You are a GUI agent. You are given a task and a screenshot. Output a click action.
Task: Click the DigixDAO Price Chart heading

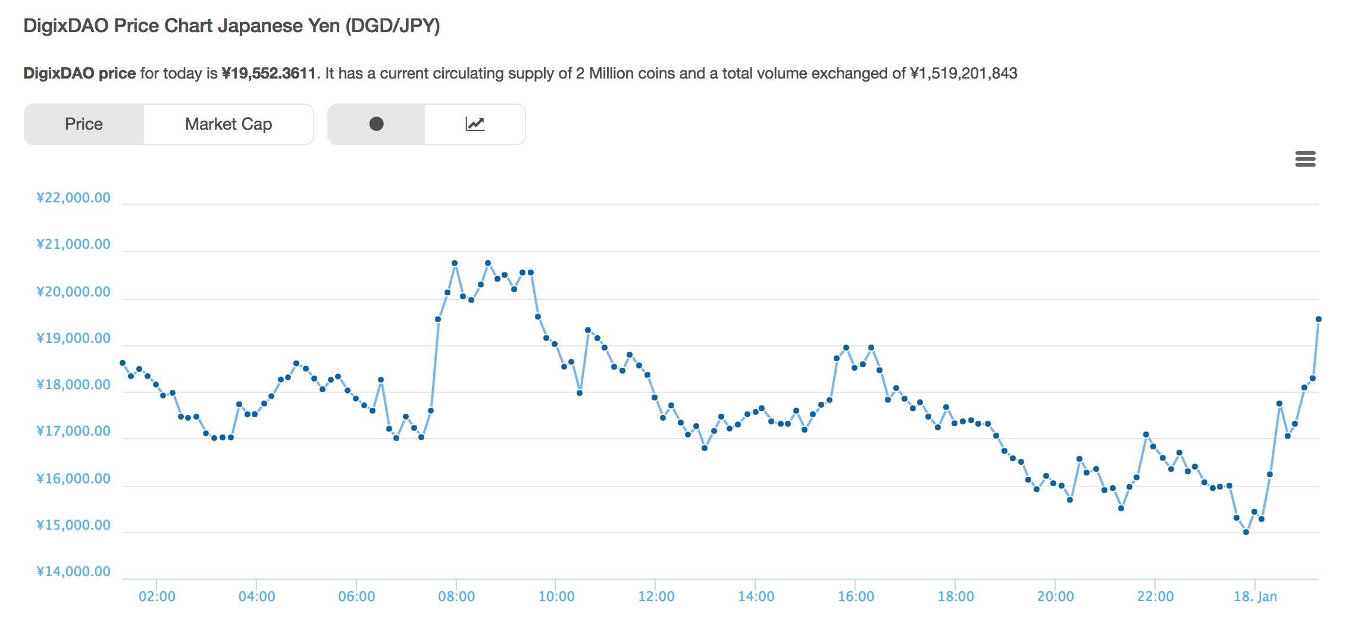click(231, 26)
